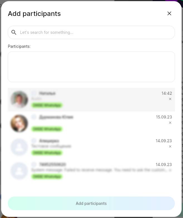Focus the 'Let's search for something' field
The width and height of the screenshot is (183, 218).
tap(91, 32)
